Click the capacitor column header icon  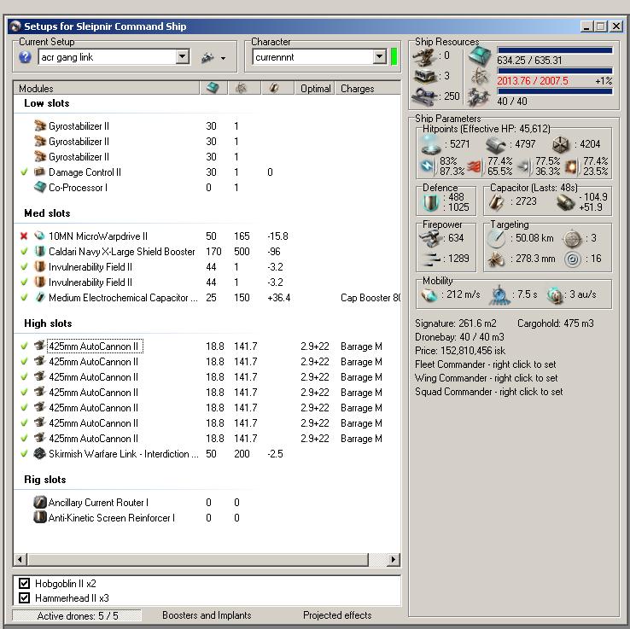(x=274, y=88)
